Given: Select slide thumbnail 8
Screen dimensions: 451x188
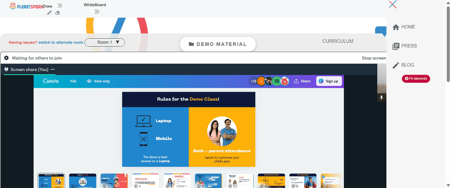Looking at the screenshot, I should 271,180.
